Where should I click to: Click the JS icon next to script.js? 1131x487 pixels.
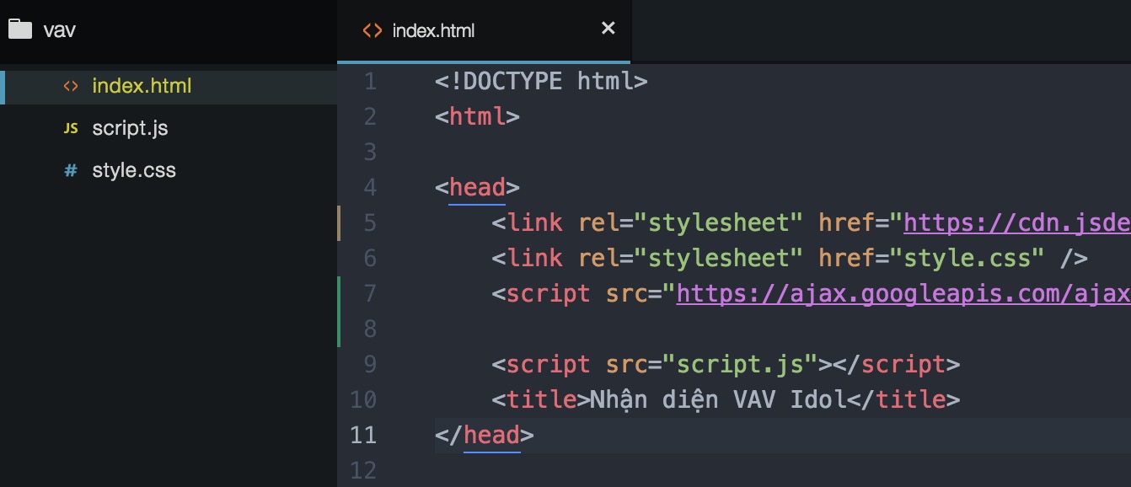click(x=72, y=128)
